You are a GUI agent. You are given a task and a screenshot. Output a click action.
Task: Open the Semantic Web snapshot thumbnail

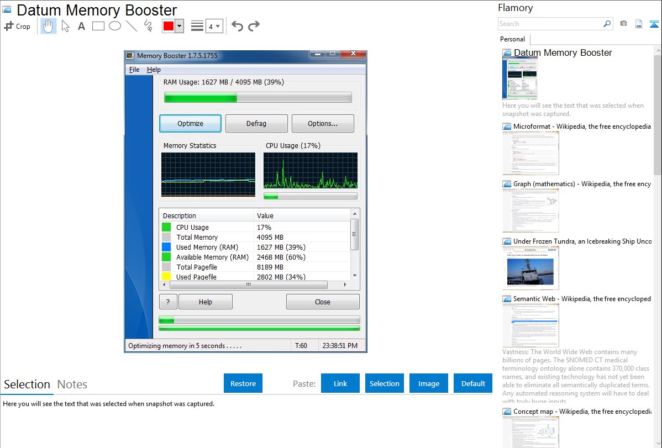[530, 325]
